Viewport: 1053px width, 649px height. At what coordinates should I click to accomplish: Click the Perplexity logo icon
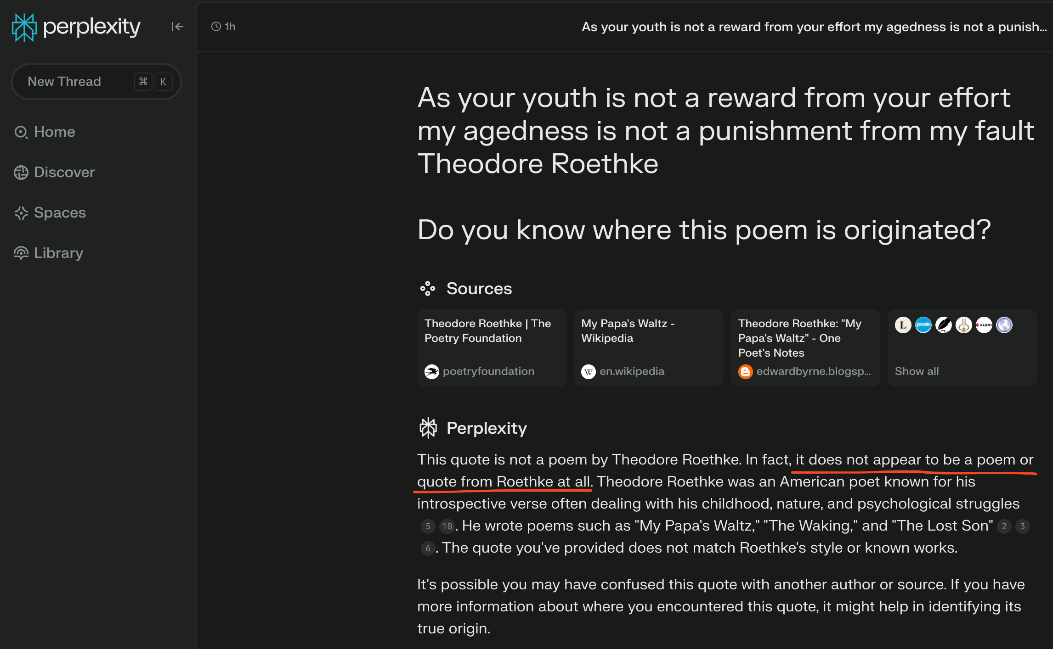tap(24, 27)
